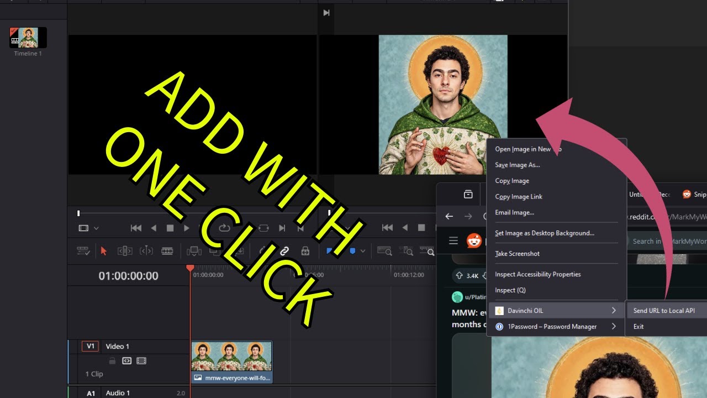Viewport: 707px width, 398px height.
Task: Go back in the Firefox browser
Action: 449,217
